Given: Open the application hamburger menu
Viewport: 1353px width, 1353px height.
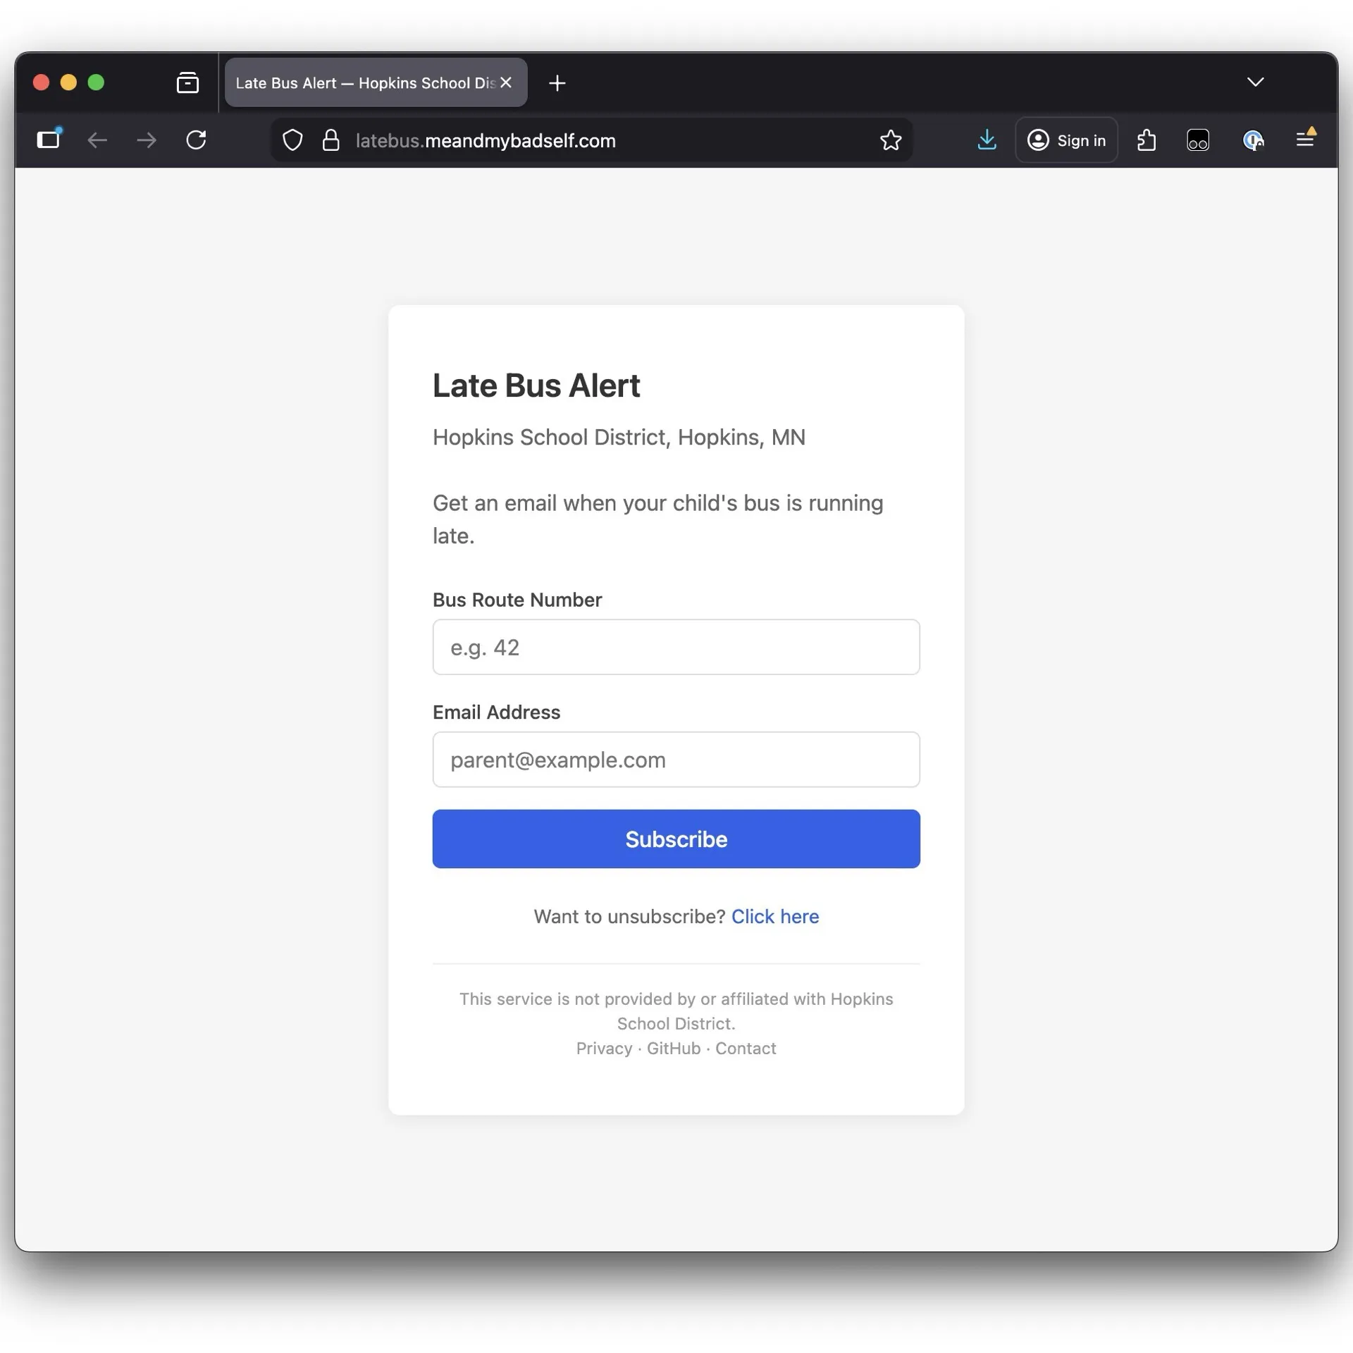Looking at the screenshot, I should (1306, 140).
